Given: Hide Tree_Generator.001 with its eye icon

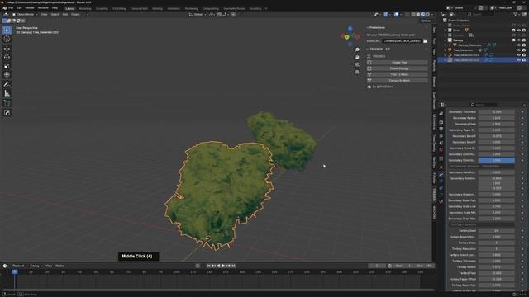Looking at the screenshot, I should [519, 55].
